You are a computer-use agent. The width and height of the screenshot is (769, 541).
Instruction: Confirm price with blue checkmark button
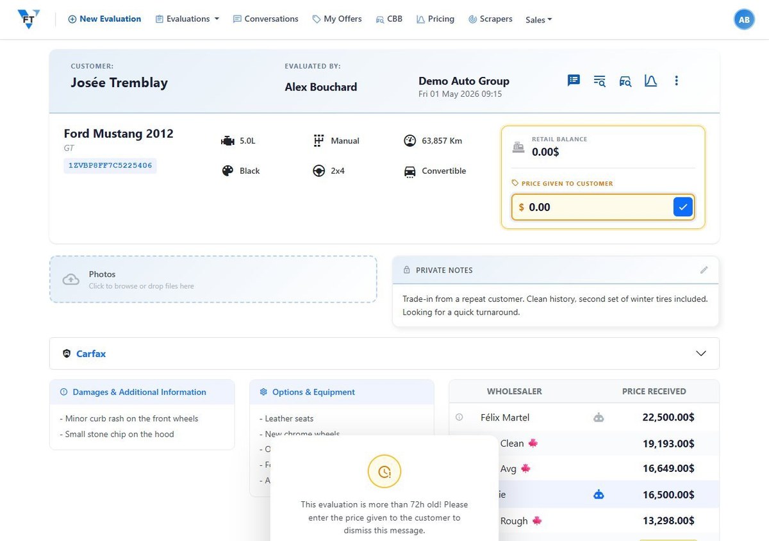(x=682, y=207)
